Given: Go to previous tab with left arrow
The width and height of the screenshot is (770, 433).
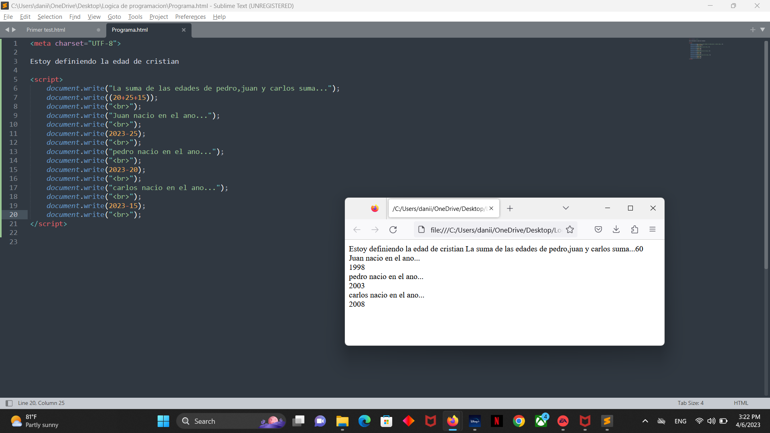Looking at the screenshot, I should (7, 30).
